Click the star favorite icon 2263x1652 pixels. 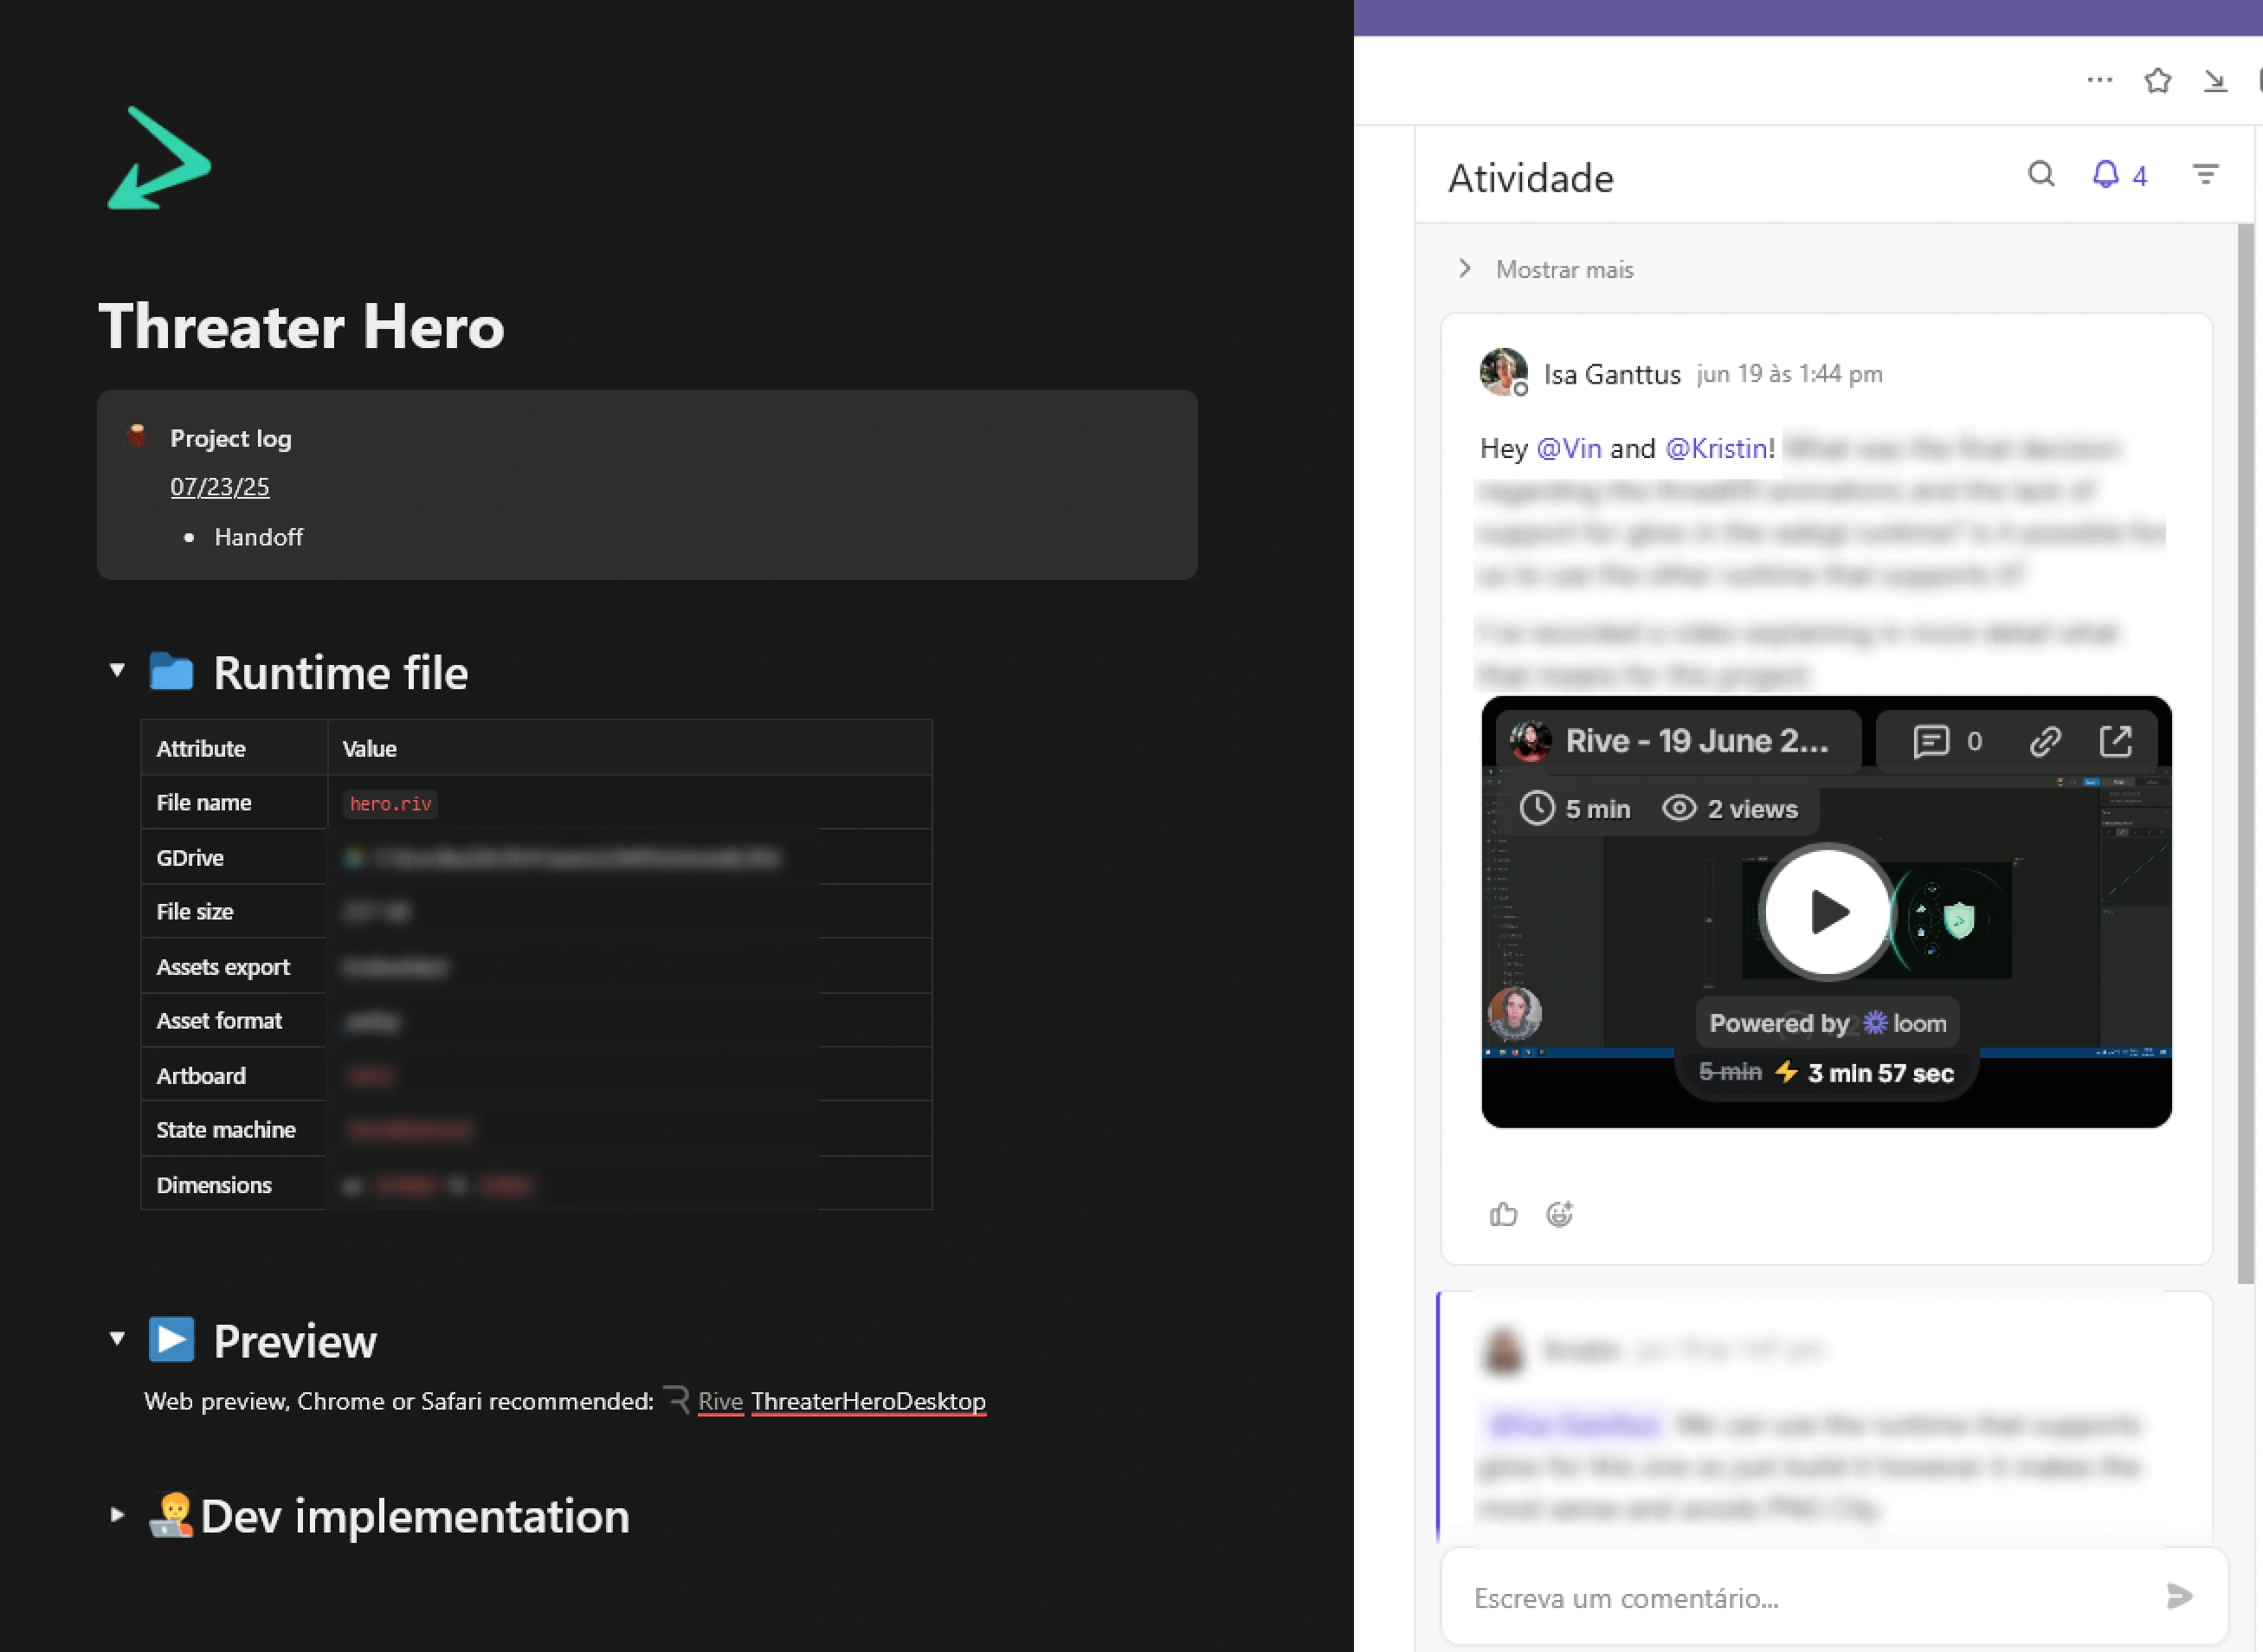[2157, 81]
